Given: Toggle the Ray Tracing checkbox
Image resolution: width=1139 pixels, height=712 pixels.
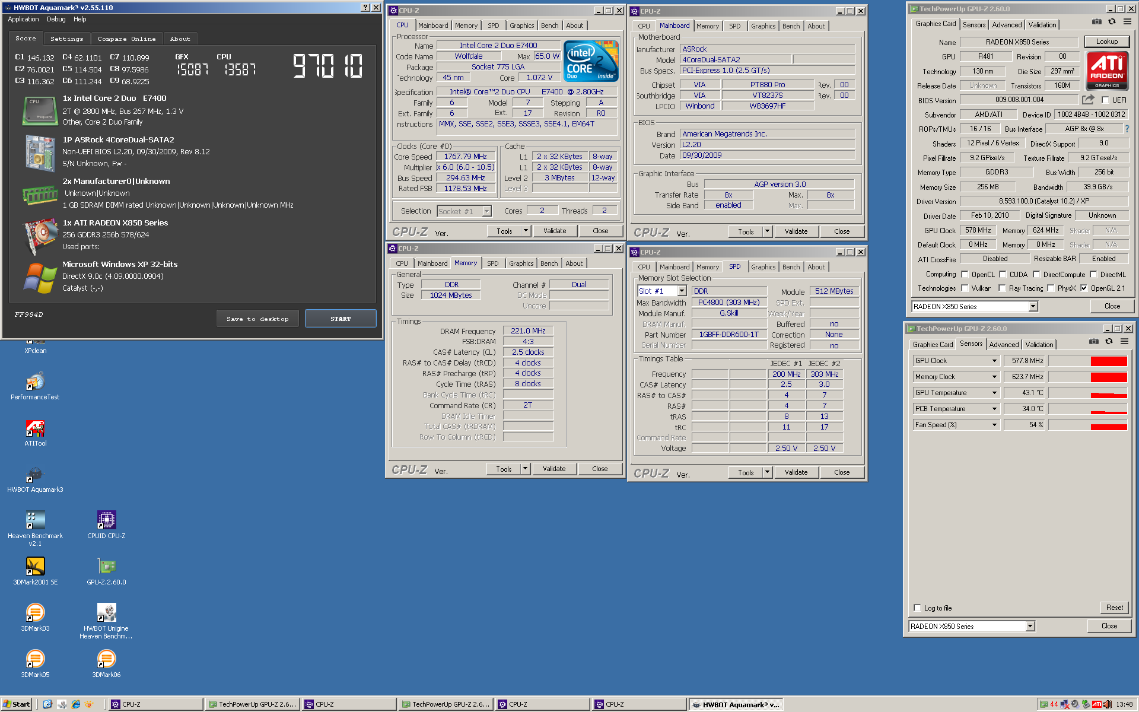Looking at the screenshot, I should pos(1002,288).
